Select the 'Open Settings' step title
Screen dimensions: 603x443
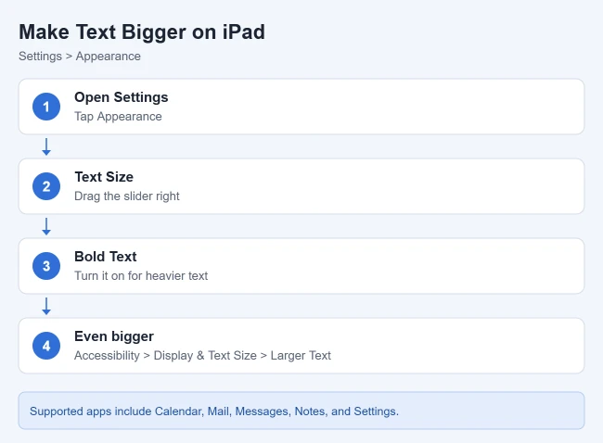122,97
